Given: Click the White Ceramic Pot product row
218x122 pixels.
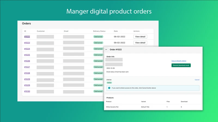Looking at the screenshot, I should pos(153,107).
